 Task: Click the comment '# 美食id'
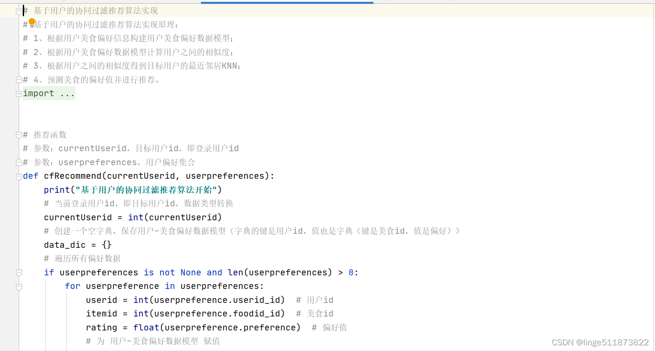315,313
